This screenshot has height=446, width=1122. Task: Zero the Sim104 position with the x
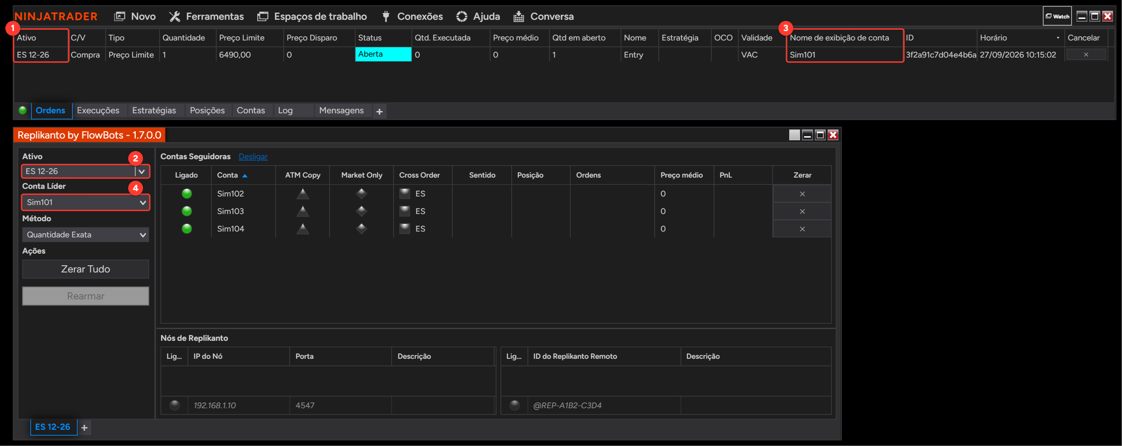(x=802, y=229)
